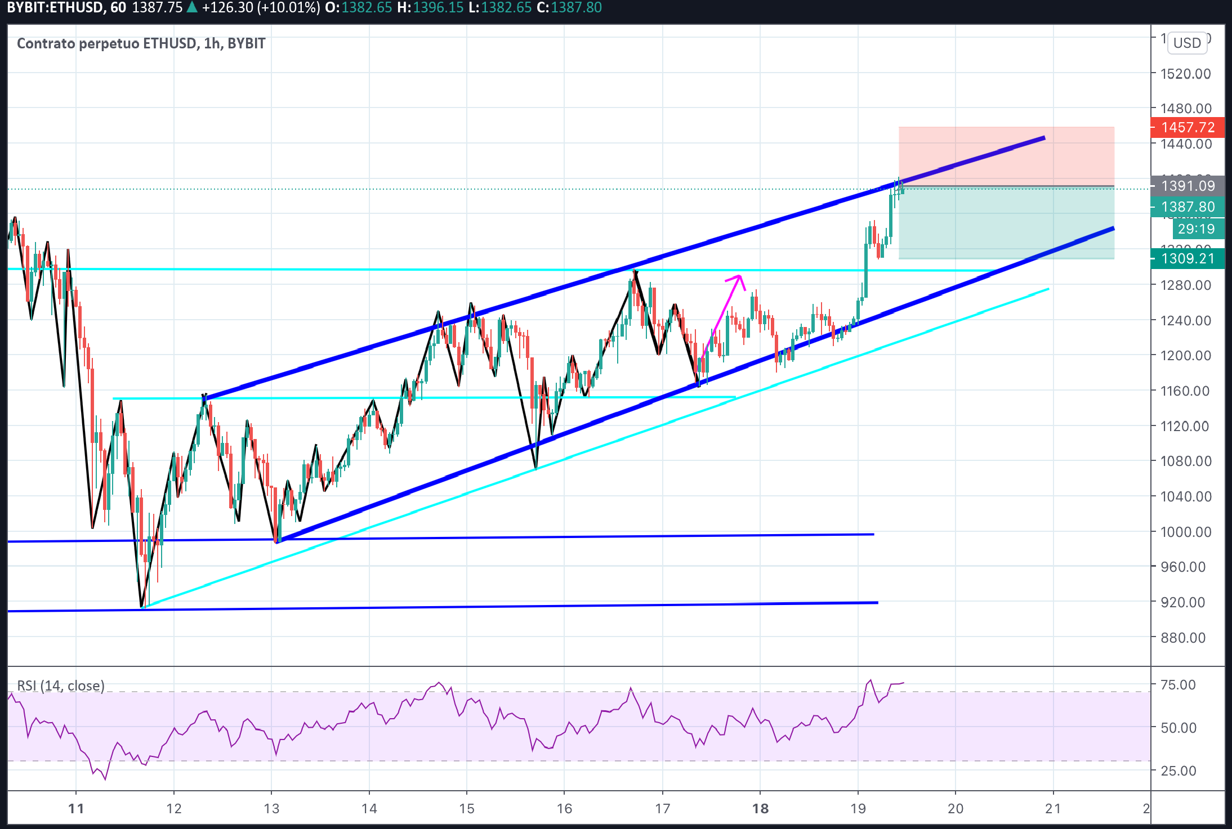
Task: Click the USD currency button
Action: click(1187, 43)
